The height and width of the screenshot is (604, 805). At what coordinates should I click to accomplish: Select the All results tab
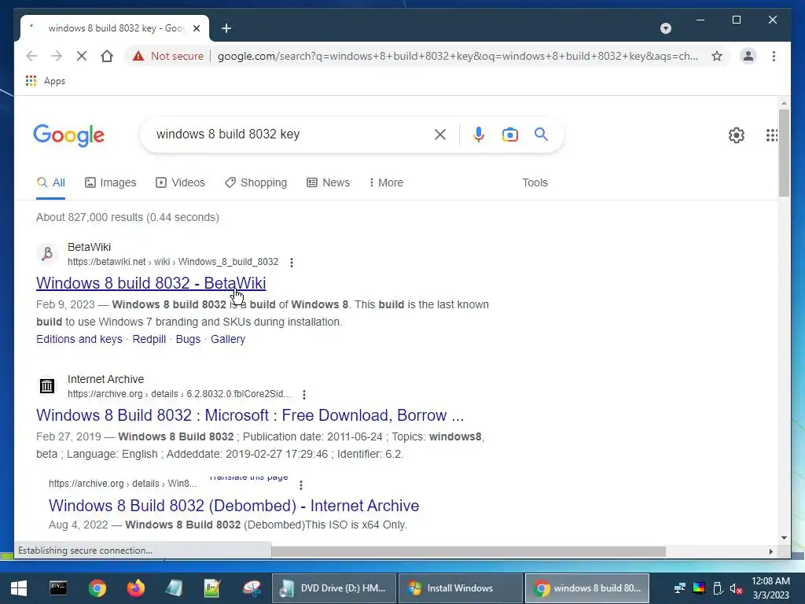point(51,182)
